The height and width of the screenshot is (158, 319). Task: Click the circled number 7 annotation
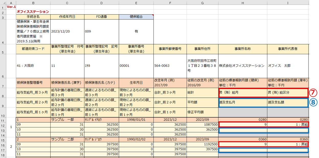(x=314, y=93)
